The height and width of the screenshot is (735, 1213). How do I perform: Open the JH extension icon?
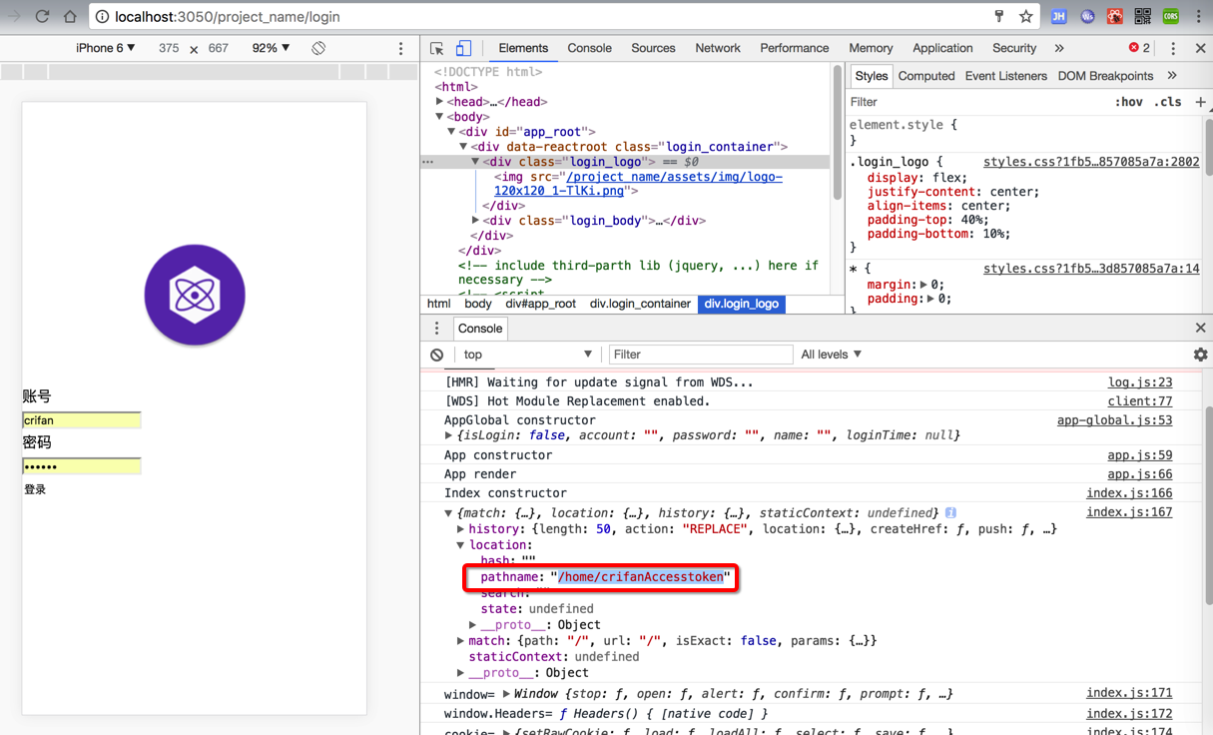click(x=1059, y=16)
